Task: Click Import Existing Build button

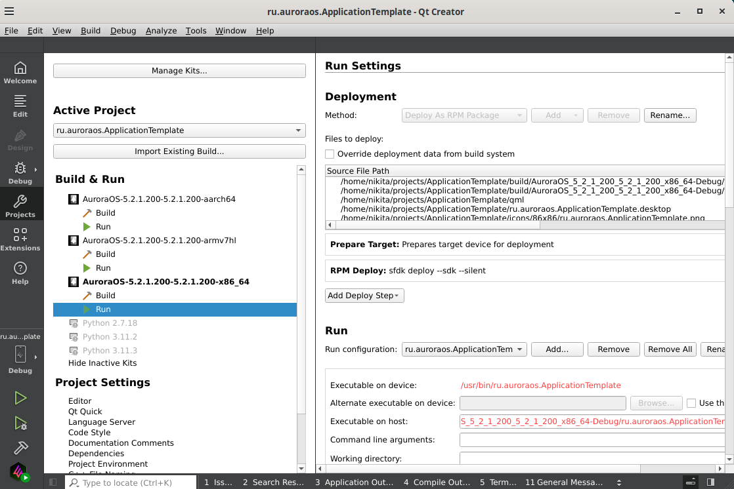Action: click(179, 151)
